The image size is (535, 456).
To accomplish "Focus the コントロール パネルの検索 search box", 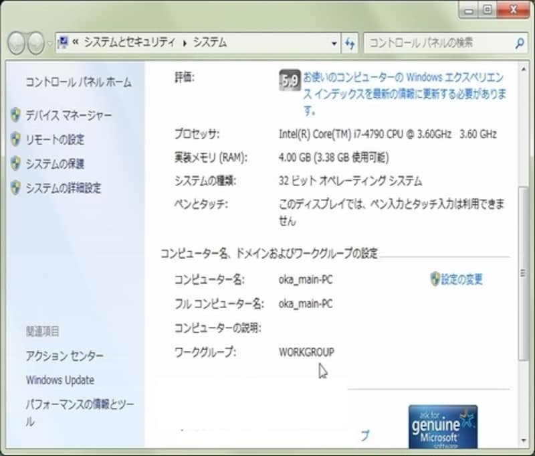I will [439, 43].
